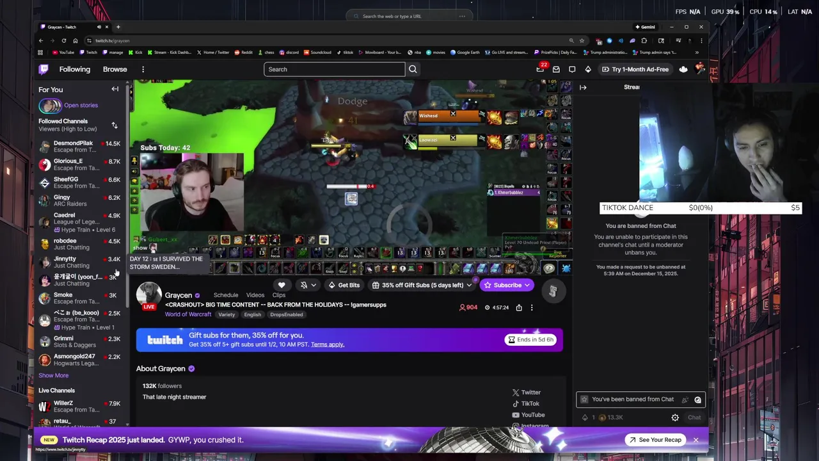Open Graycen's Schedule tab
Viewport: 819px width, 461px height.
[226, 295]
